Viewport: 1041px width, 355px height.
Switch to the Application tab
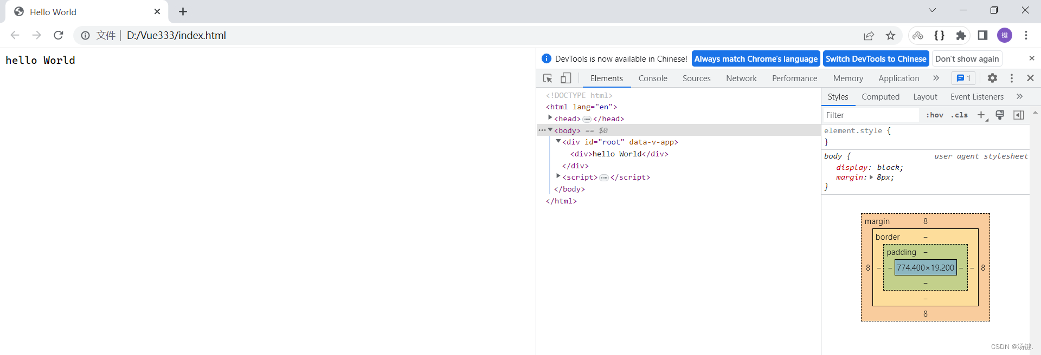[x=899, y=78]
